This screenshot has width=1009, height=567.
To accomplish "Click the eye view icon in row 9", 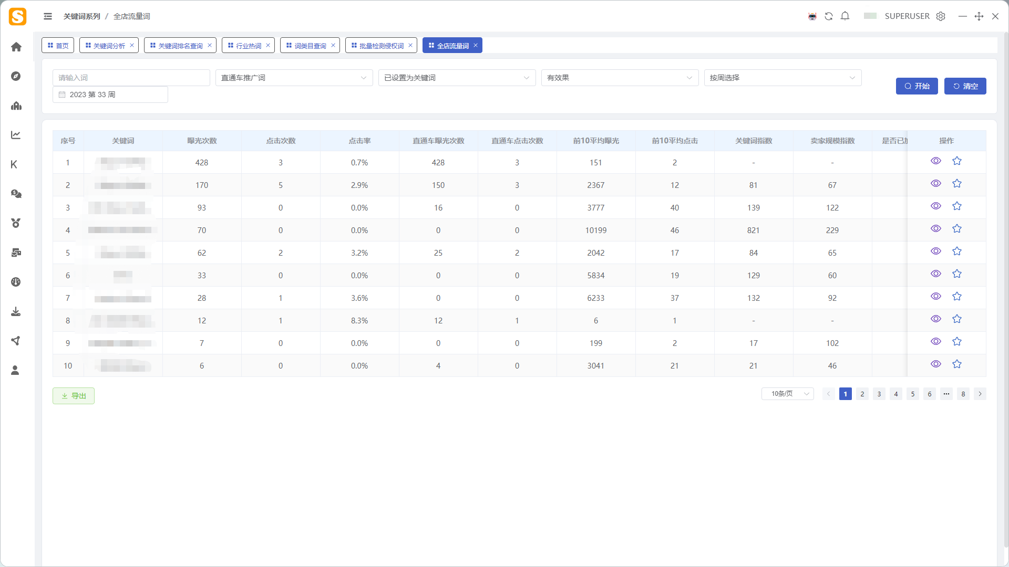I will (936, 341).
